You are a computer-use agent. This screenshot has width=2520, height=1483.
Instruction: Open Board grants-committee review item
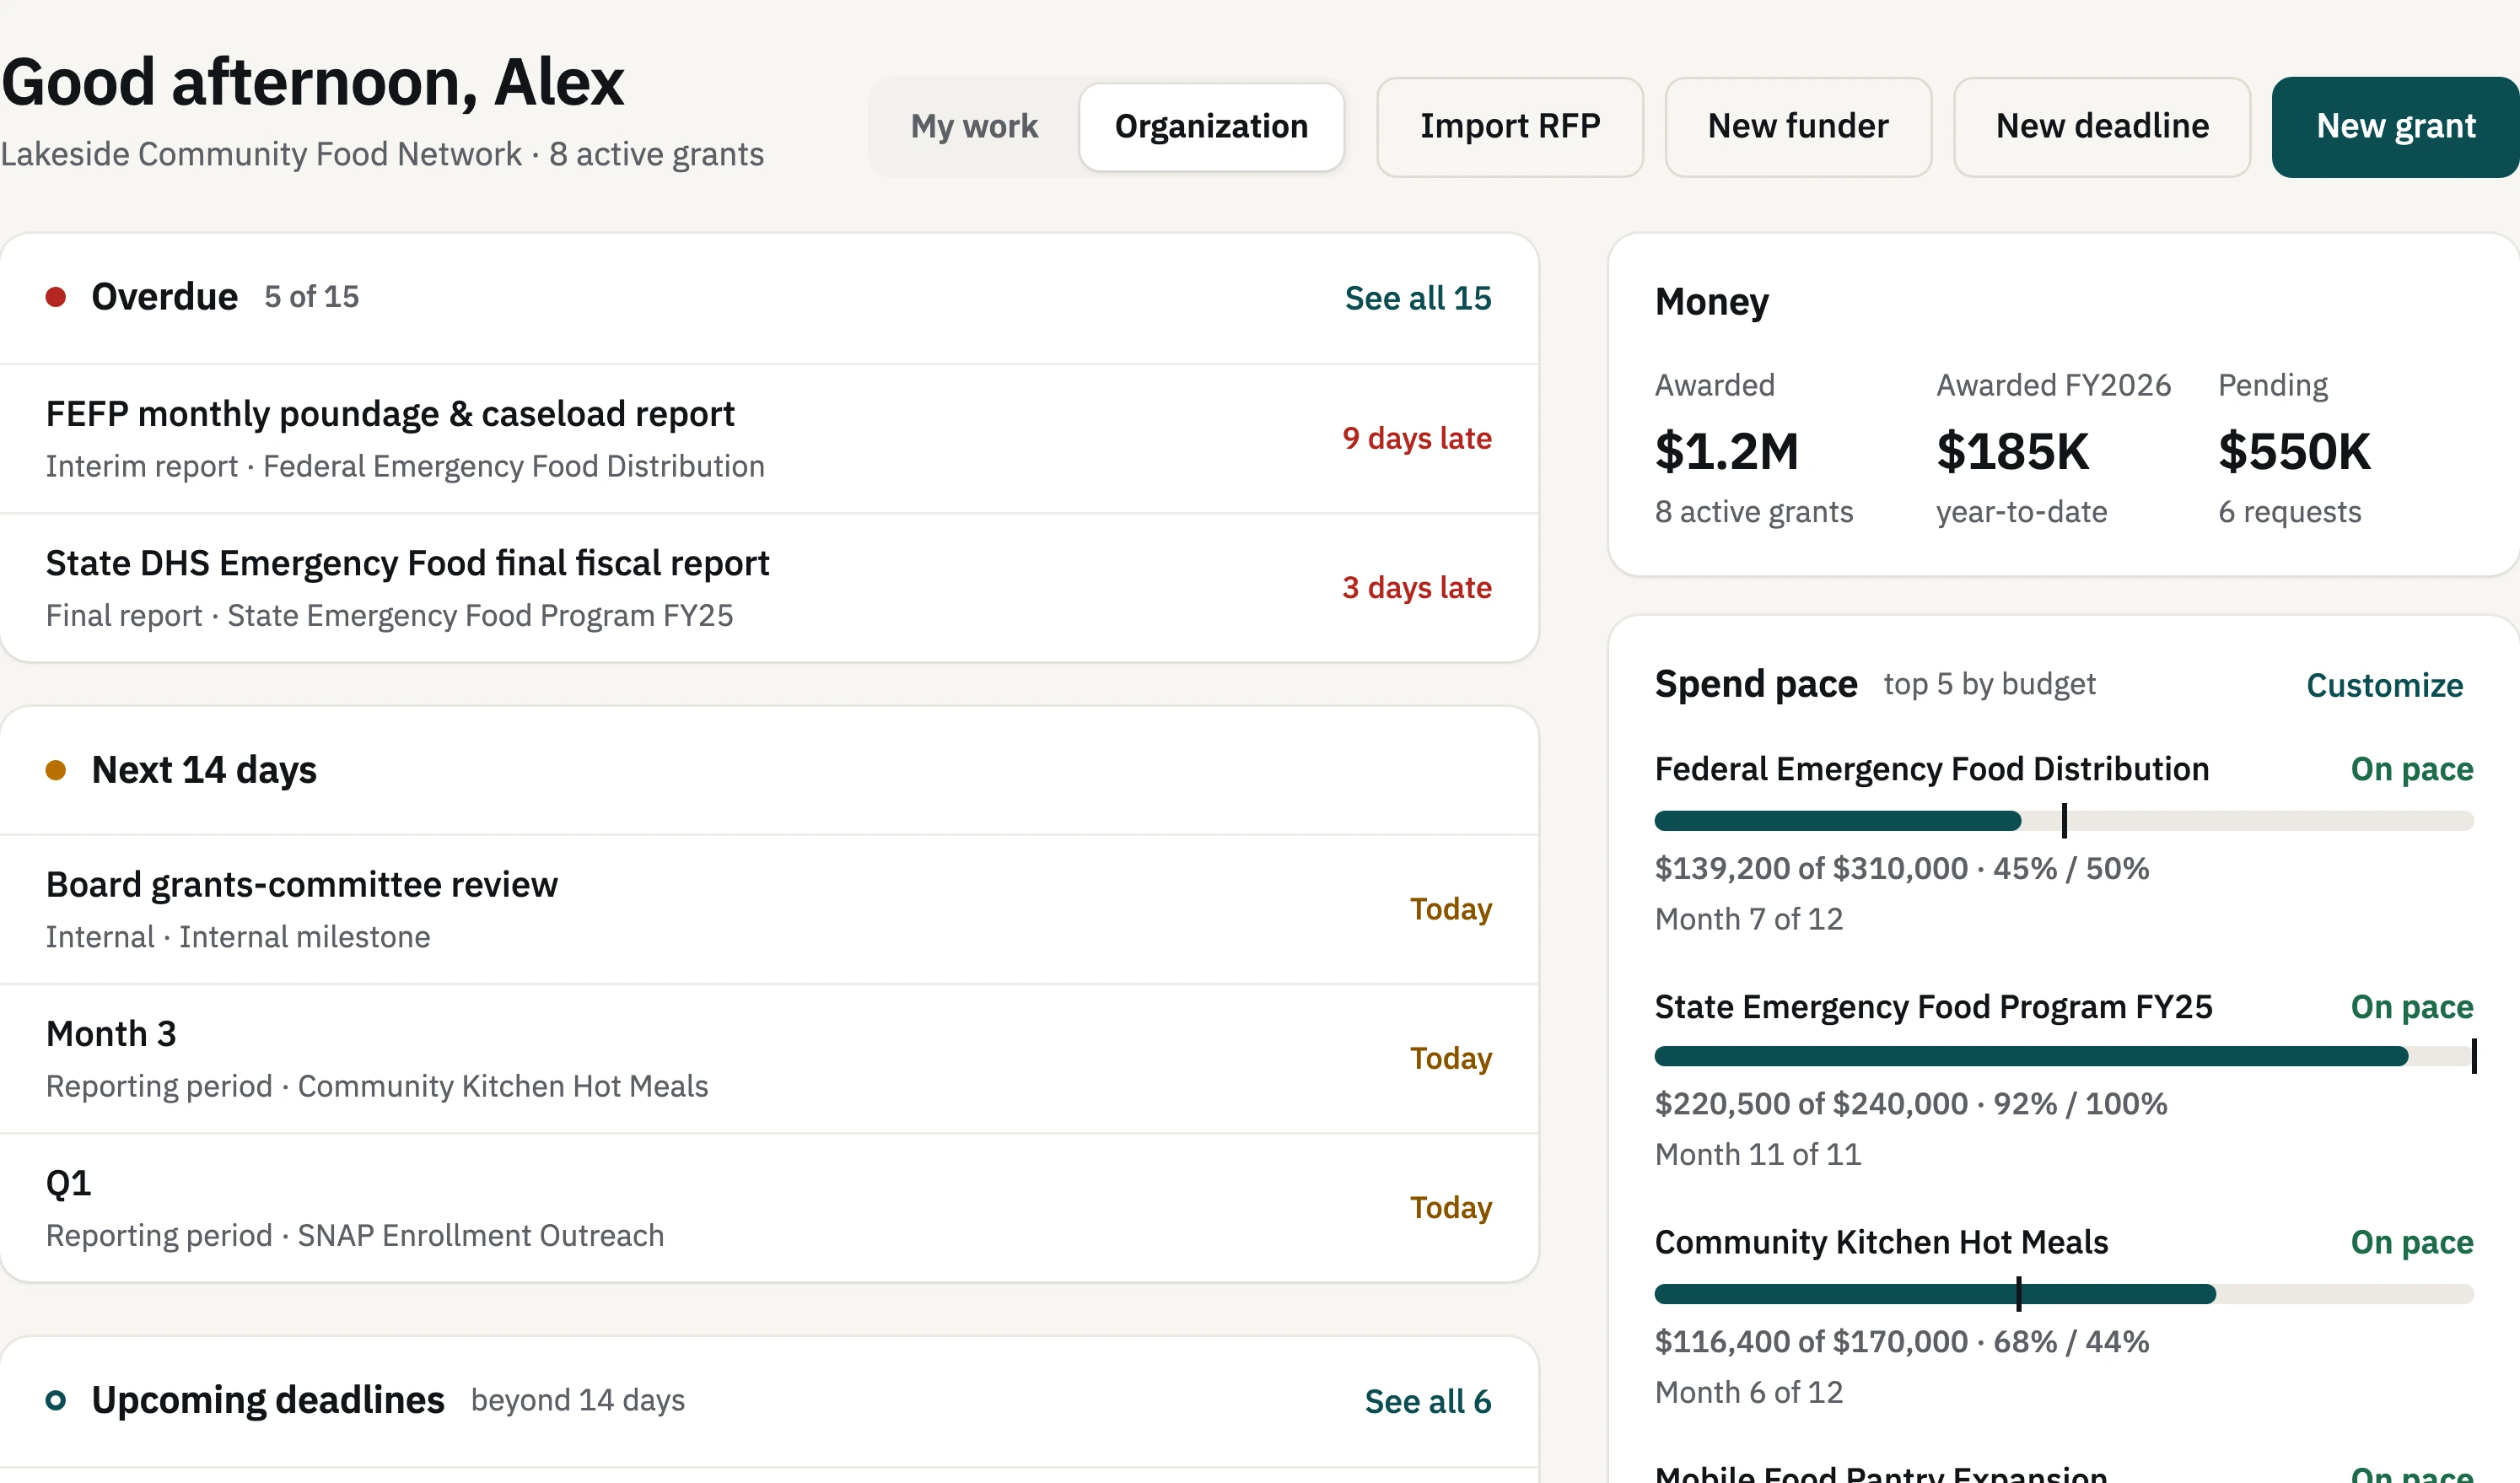point(768,910)
